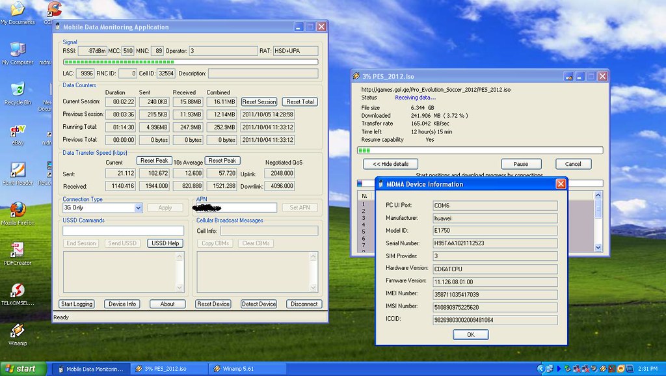Click the Set APN button
Screen dimensions: 666x376
(300, 208)
